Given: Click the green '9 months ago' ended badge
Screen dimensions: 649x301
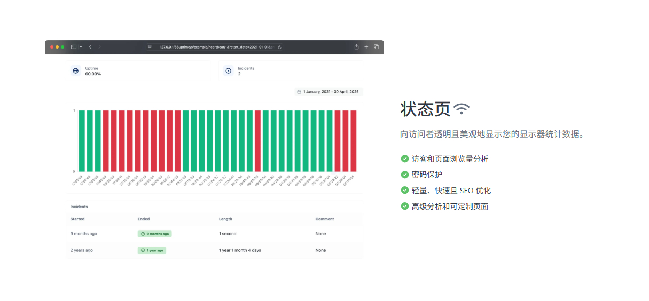Looking at the screenshot, I should tap(154, 234).
